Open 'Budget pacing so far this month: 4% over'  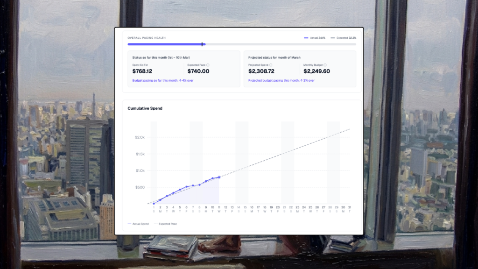(163, 80)
